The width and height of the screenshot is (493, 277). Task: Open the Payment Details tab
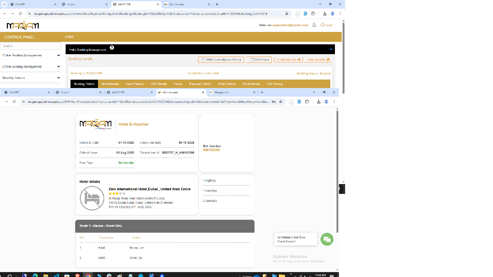point(200,84)
